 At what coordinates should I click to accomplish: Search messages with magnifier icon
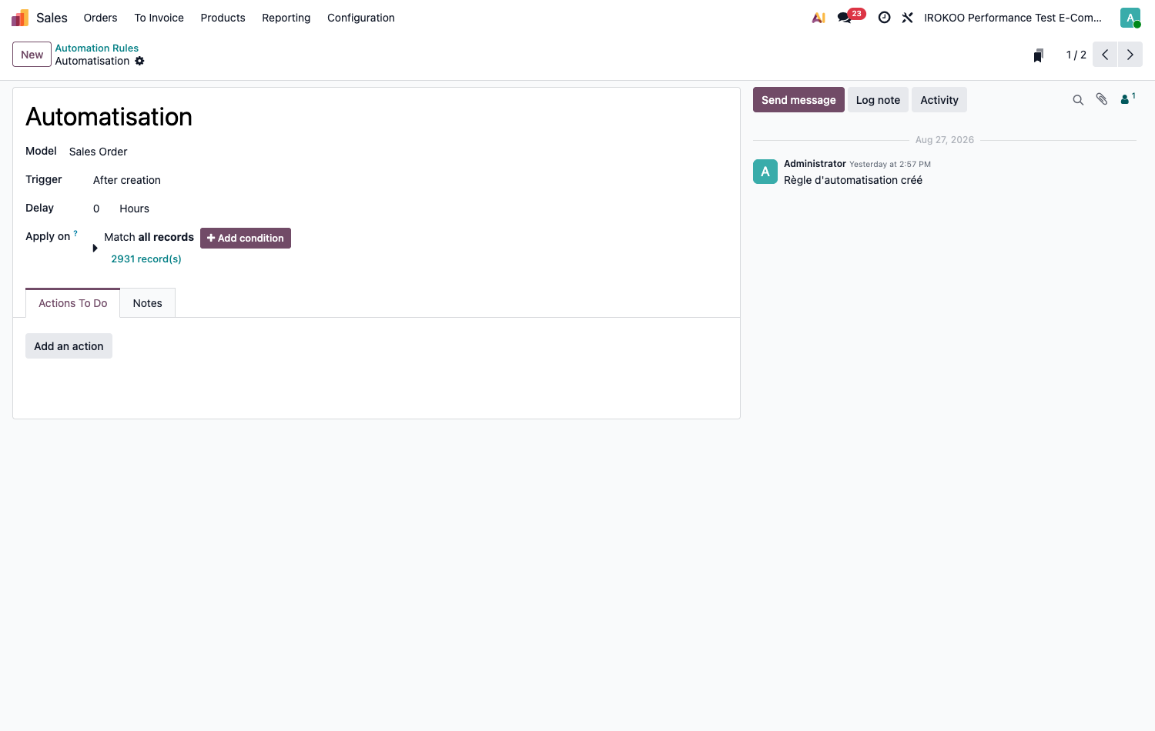[1078, 100]
